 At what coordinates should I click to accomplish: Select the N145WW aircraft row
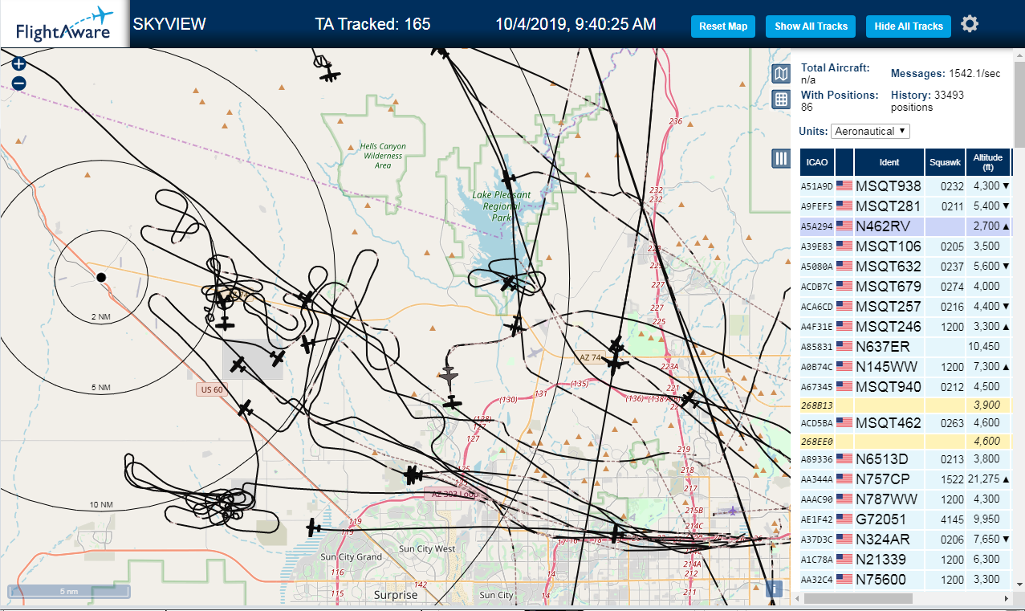pyautogui.click(x=906, y=366)
